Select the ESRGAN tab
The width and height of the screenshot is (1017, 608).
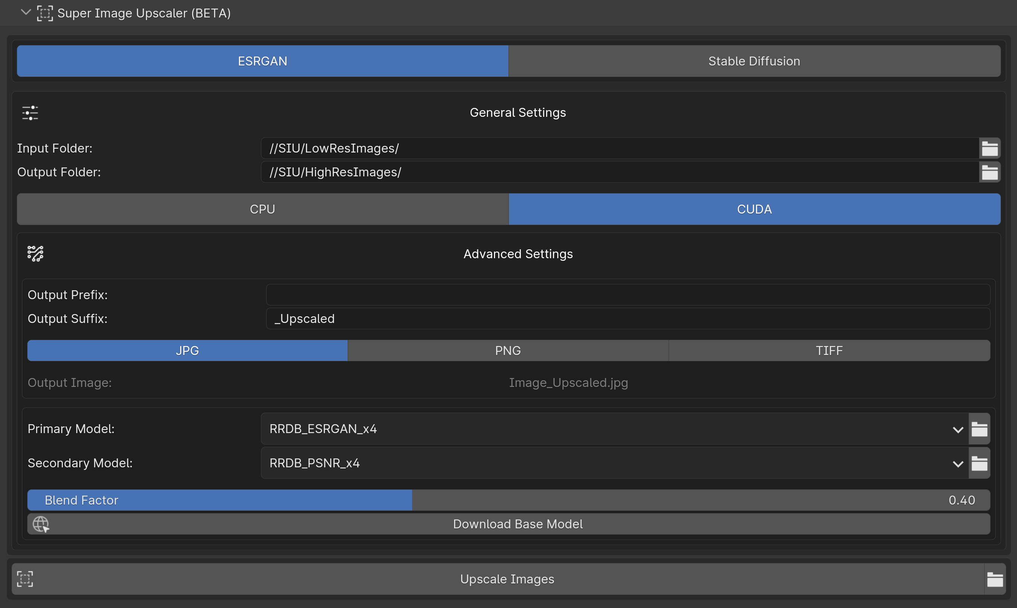click(x=262, y=61)
